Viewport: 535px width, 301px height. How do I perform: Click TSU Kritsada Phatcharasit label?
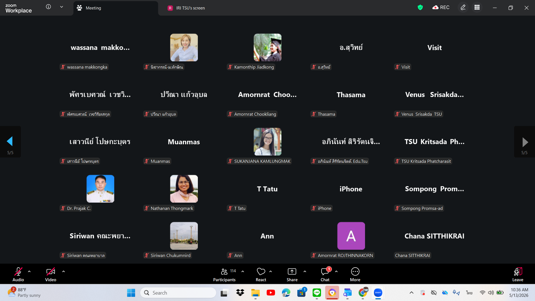(423, 161)
